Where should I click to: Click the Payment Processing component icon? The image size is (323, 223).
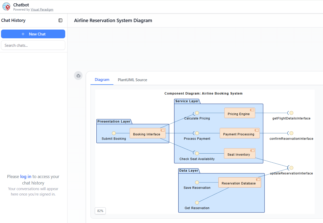coord(256,130)
